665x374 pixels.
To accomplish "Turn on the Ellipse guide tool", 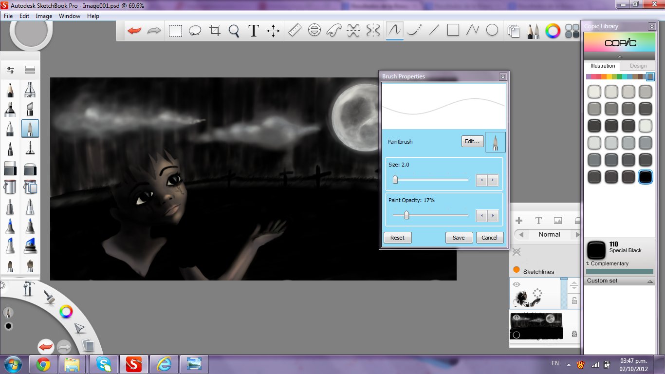I will point(314,30).
